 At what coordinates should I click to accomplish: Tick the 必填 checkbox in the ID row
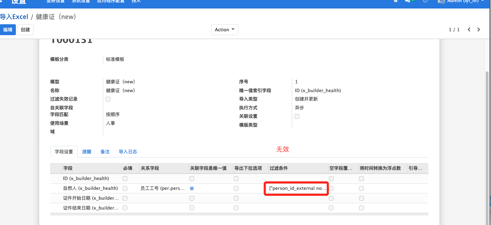[x=125, y=179]
